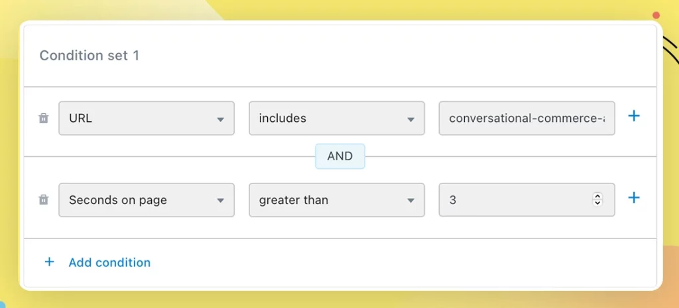Toggle the AND logic operator badge

pos(340,156)
